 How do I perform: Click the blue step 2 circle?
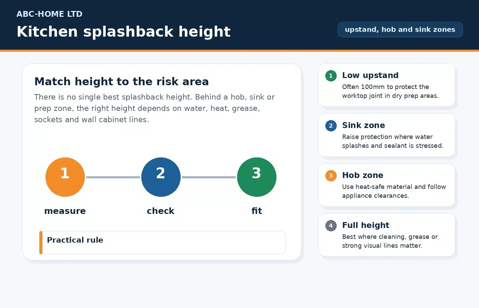[161, 177]
